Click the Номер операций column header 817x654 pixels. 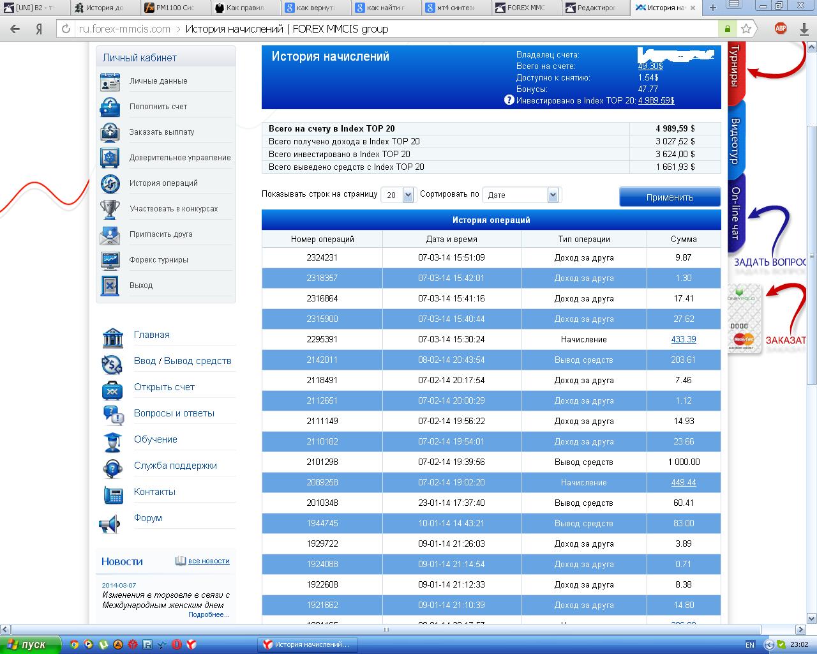[x=322, y=239]
